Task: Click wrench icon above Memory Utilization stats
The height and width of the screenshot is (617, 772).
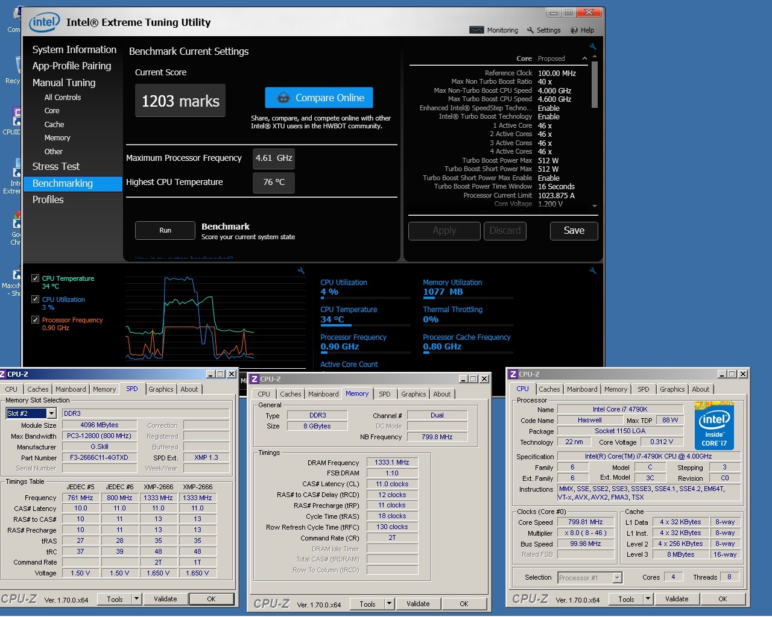Action: click(593, 271)
